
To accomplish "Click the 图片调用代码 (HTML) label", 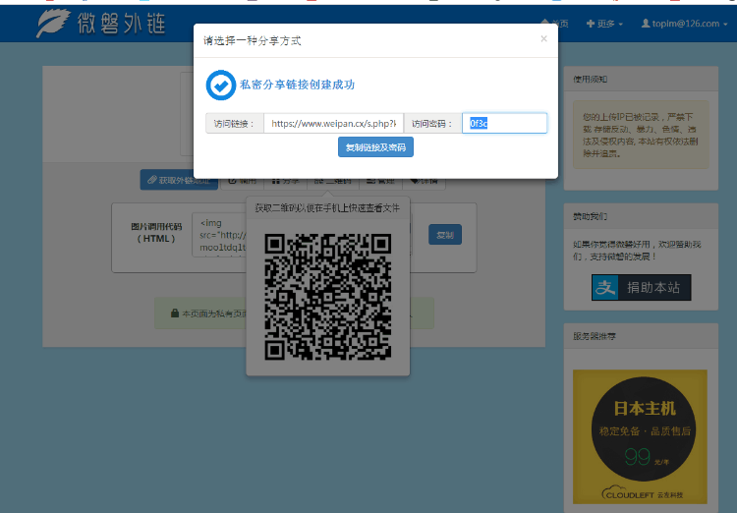I will pos(156,233).
